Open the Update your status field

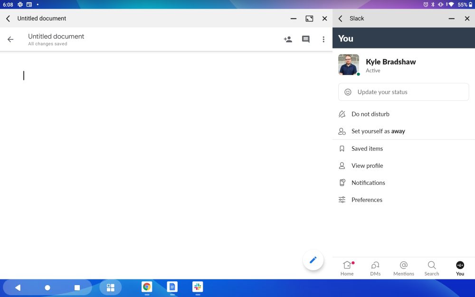tap(403, 92)
